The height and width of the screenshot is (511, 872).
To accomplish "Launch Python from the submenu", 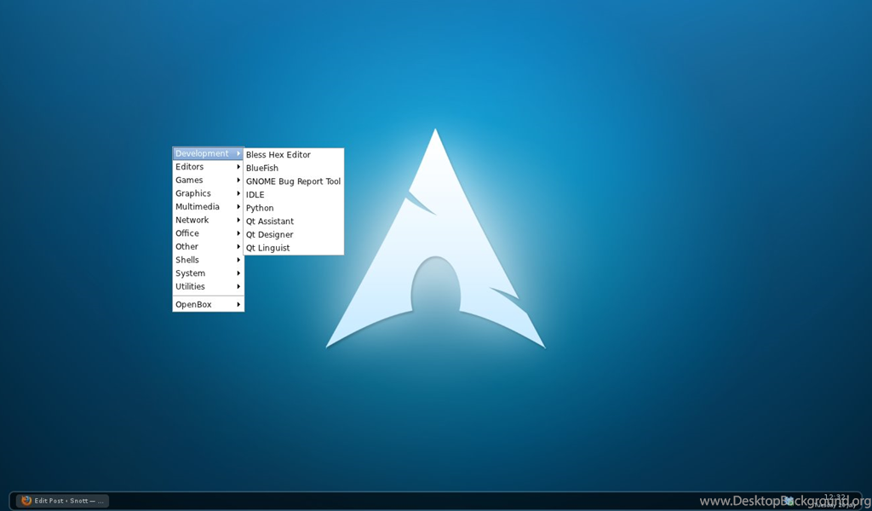I will (x=294, y=208).
